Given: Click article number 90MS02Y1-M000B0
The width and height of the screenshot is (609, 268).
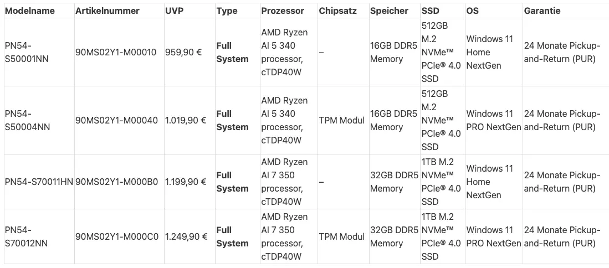Looking at the screenshot, I should (116, 182).
